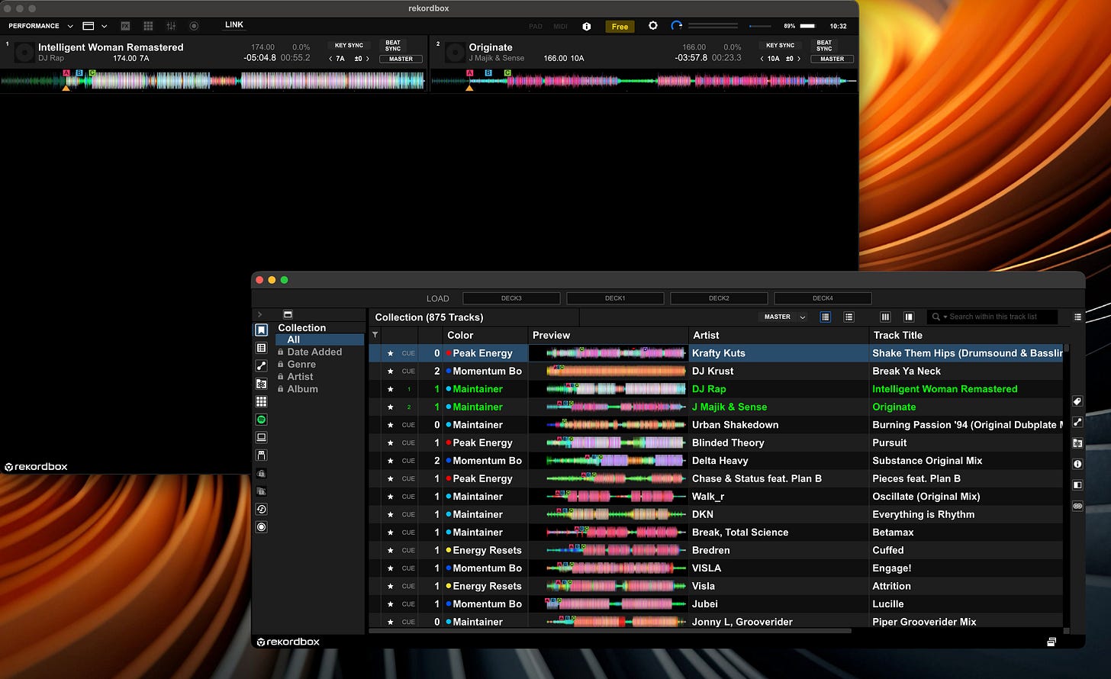Open the search options dropdown arrow
This screenshot has height=679, width=1111.
click(945, 317)
